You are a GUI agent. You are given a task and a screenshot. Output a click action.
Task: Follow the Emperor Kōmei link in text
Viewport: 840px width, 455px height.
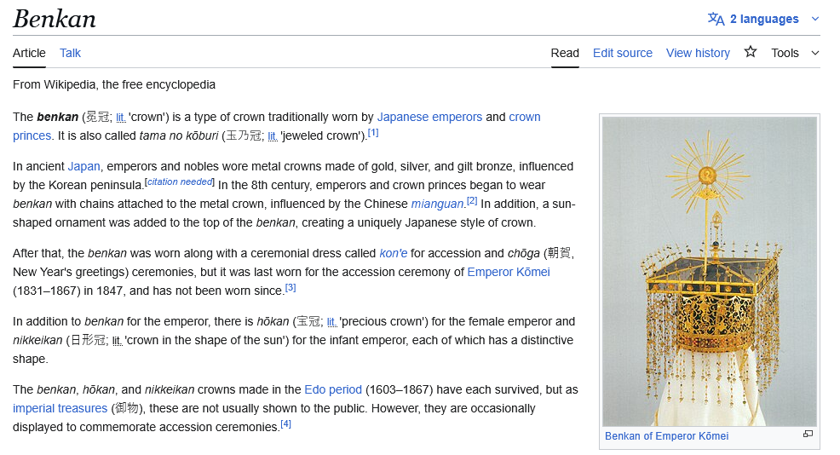[509, 272]
